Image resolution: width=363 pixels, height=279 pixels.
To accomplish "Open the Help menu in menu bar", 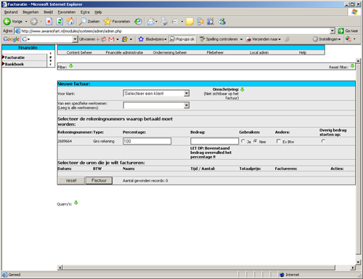I will point(98,12).
